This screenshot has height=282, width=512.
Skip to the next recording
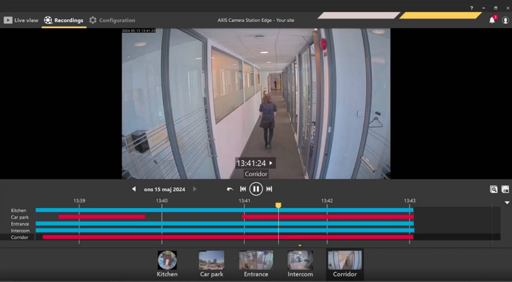(x=269, y=189)
